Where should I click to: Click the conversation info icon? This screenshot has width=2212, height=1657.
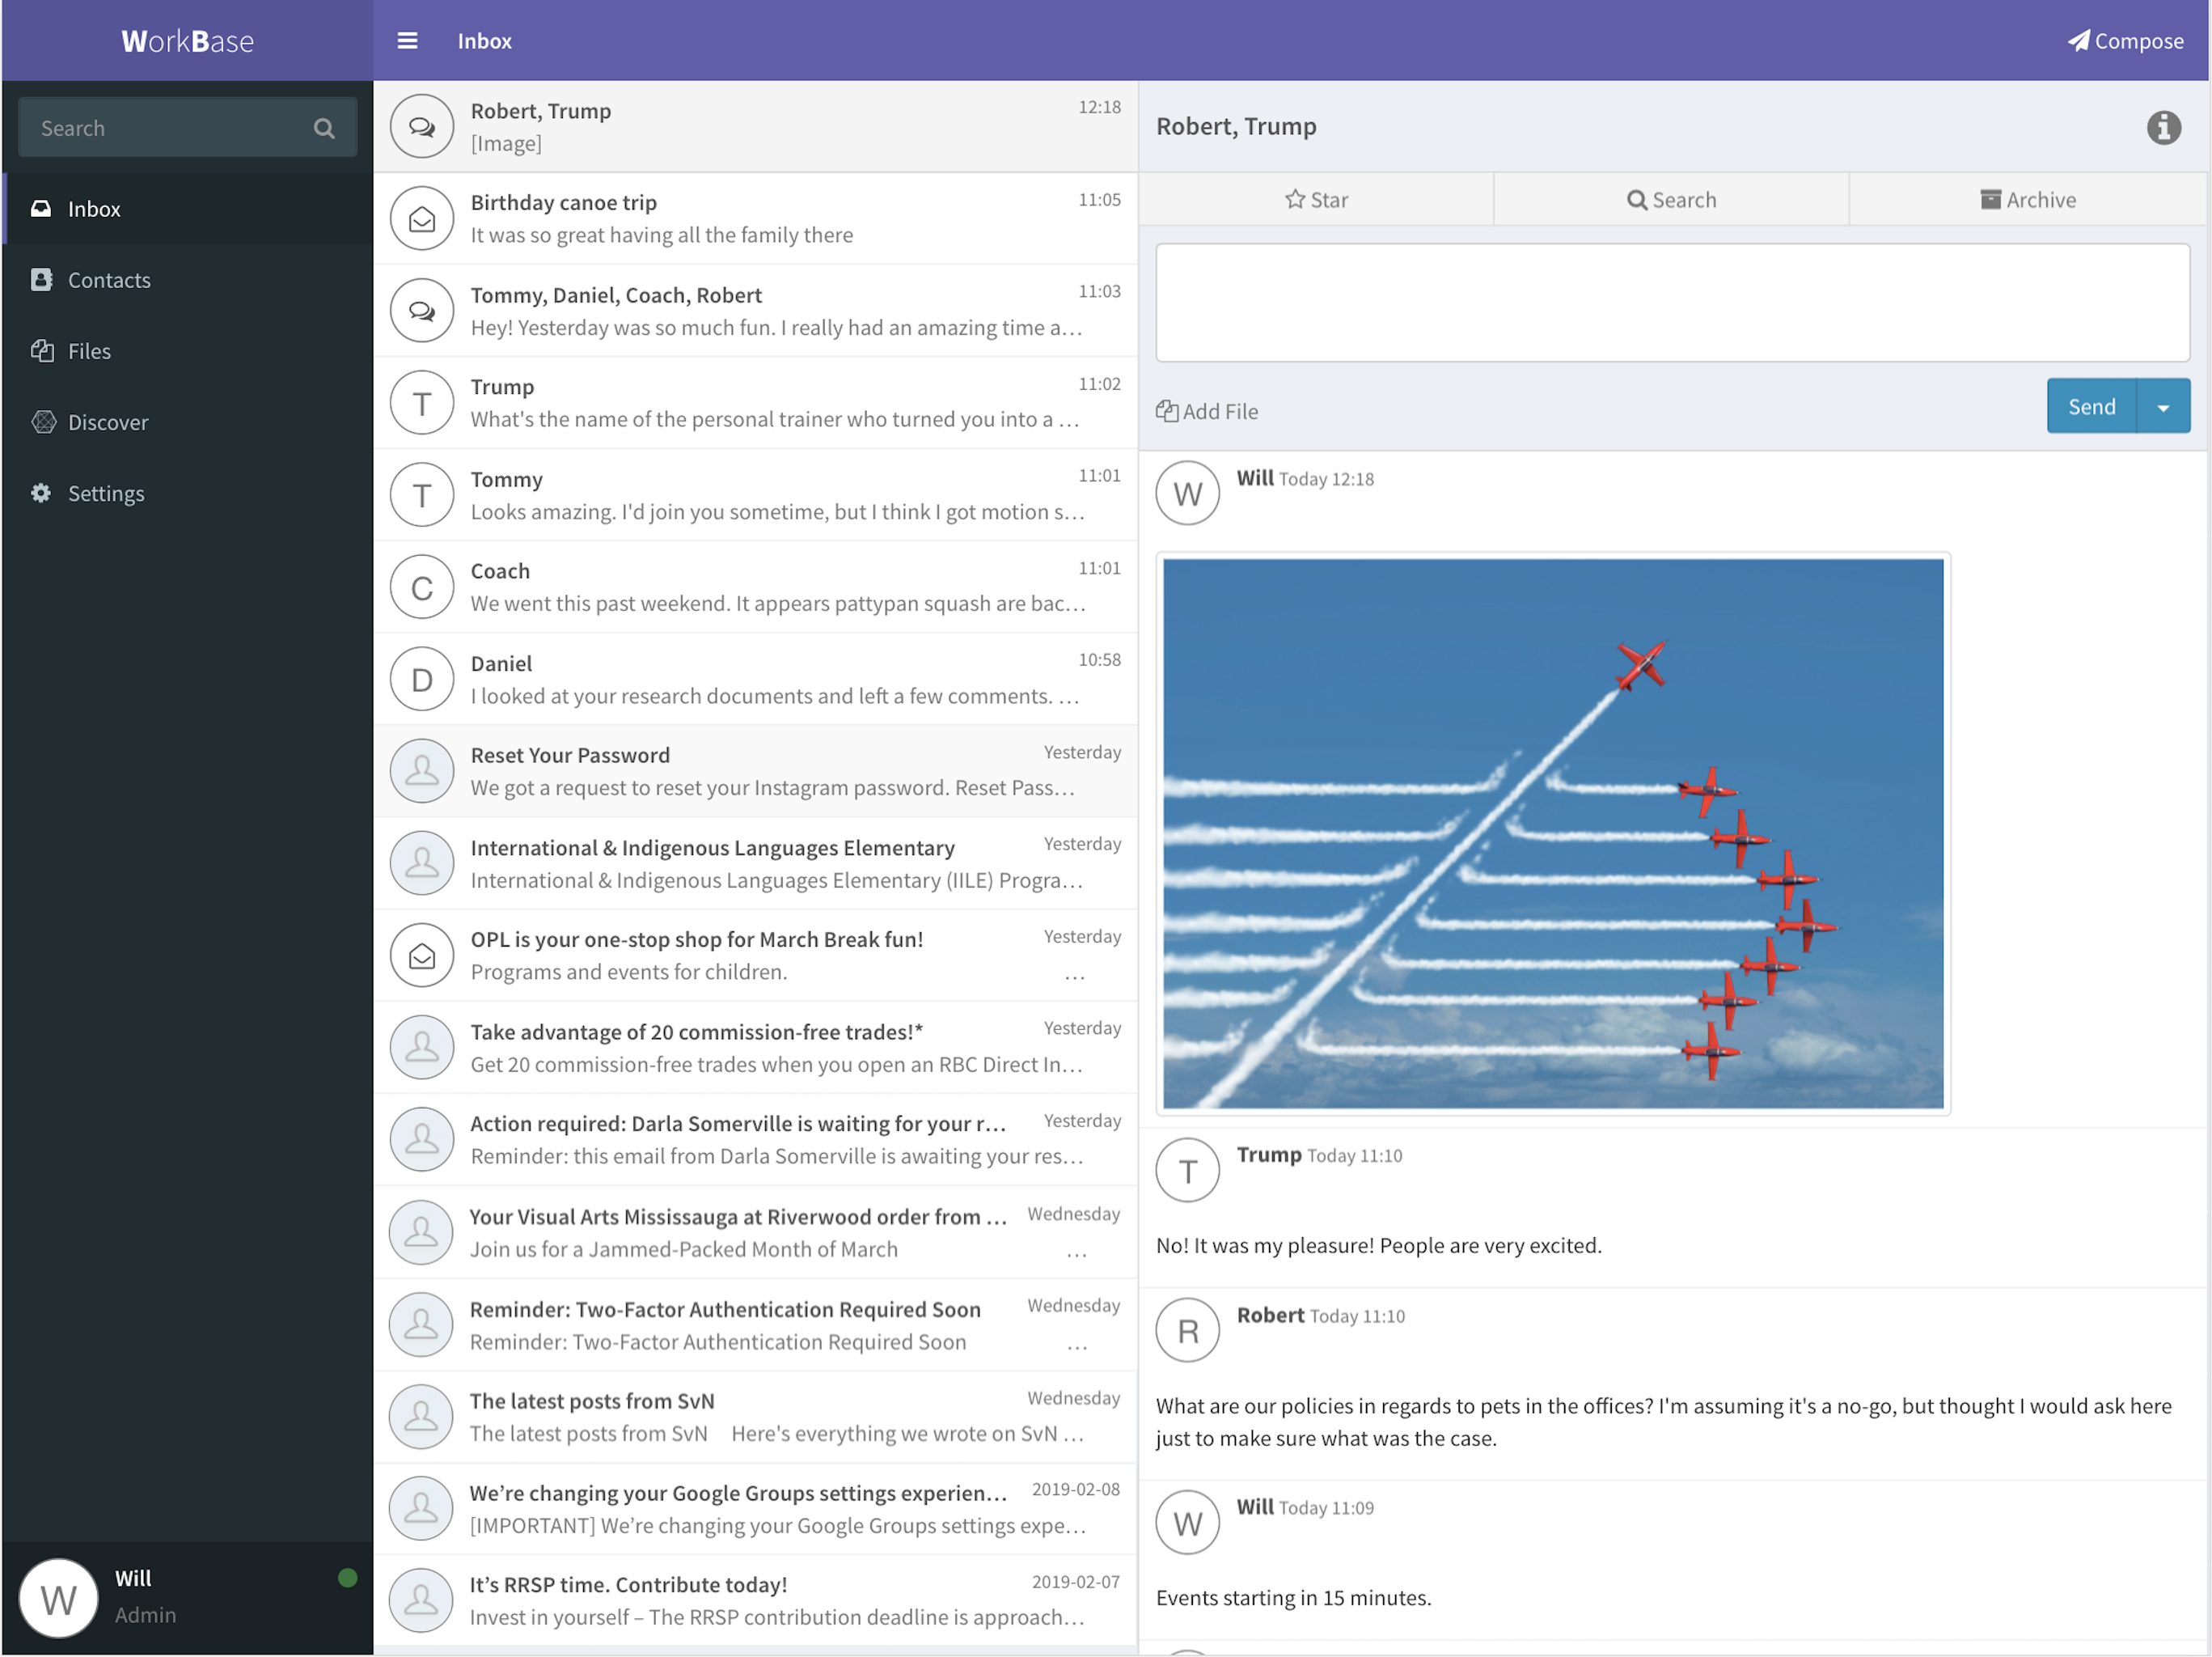click(2163, 127)
